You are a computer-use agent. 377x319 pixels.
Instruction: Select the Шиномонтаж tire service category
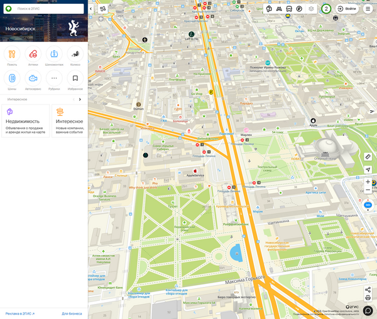[x=54, y=55]
